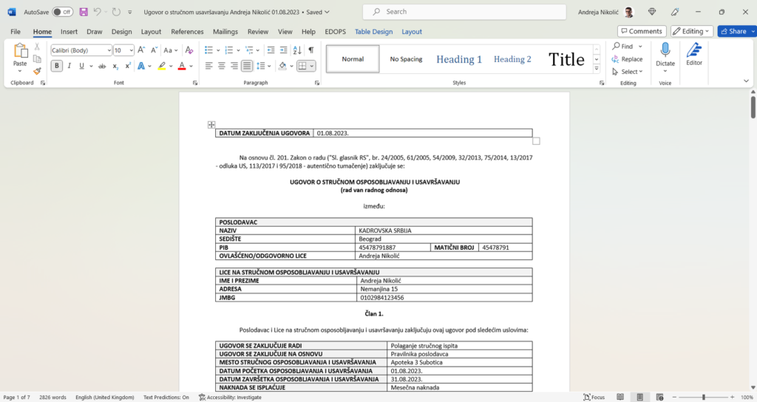Click into the Search box

coord(466,12)
